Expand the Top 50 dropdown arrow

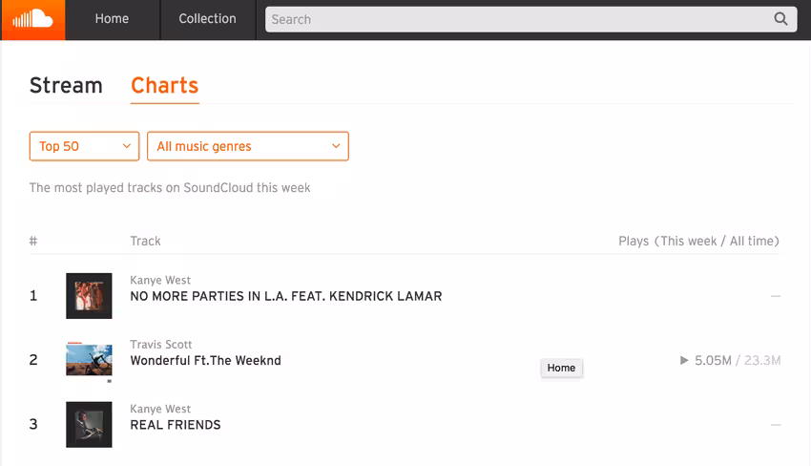coord(126,146)
